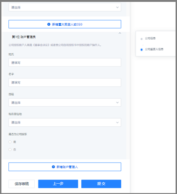
Task: Select 否 for 是否为公司股东
Action: pyautogui.click(x=10, y=150)
